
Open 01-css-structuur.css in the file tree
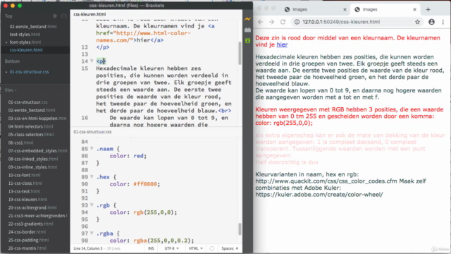pyautogui.click(x=27, y=102)
